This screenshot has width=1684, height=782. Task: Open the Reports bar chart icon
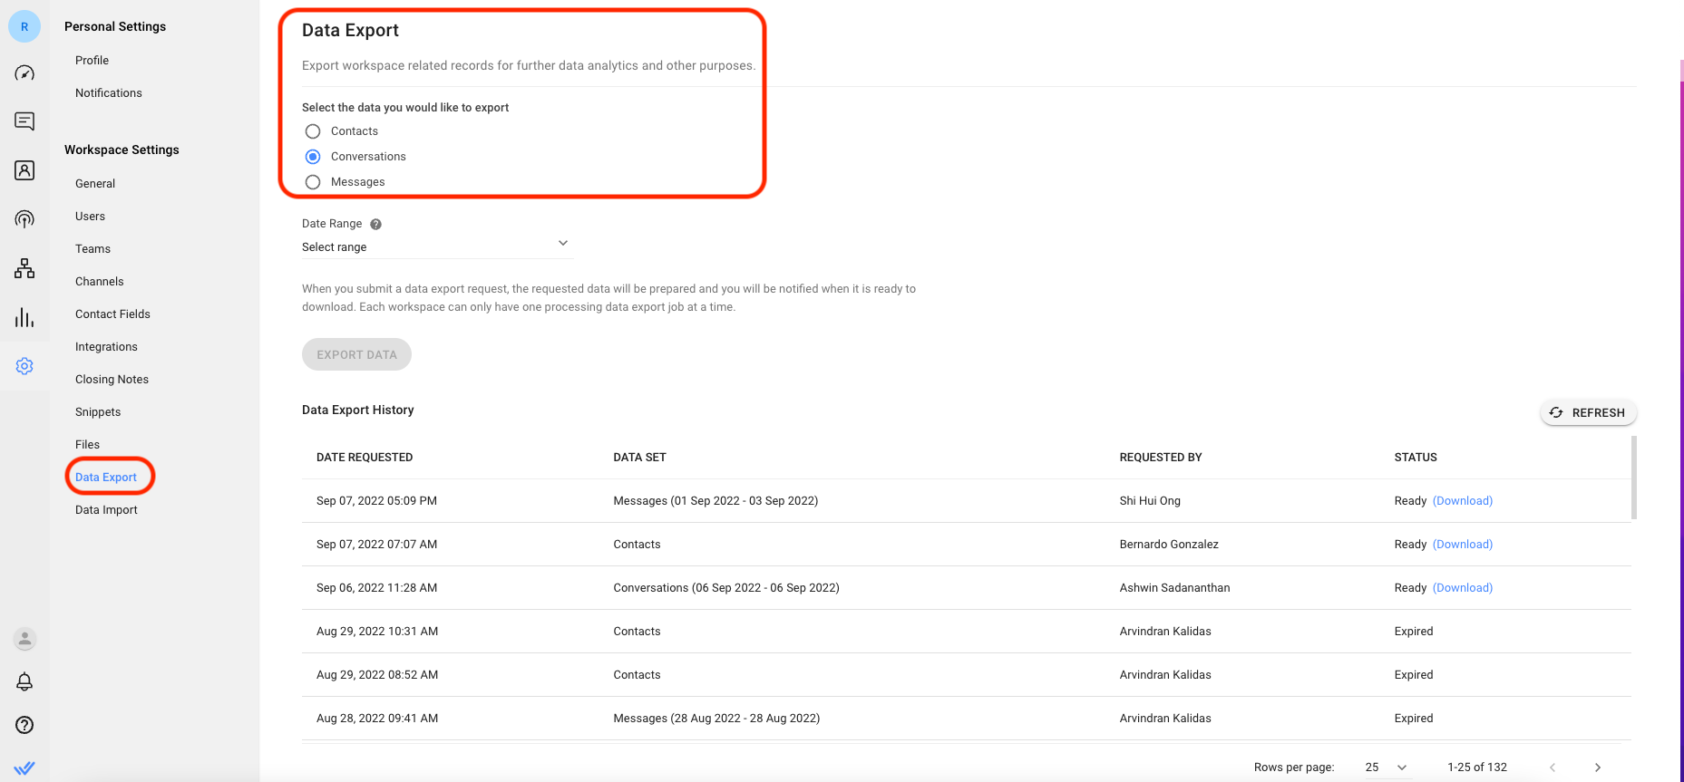click(24, 317)
